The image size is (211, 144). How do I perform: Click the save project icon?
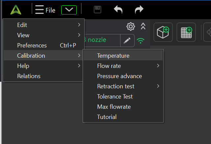(x=97, y=10)
